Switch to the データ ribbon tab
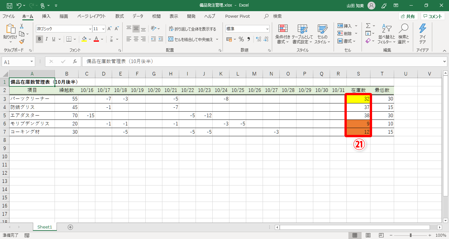449x239 pixels. tap(138, 16)
